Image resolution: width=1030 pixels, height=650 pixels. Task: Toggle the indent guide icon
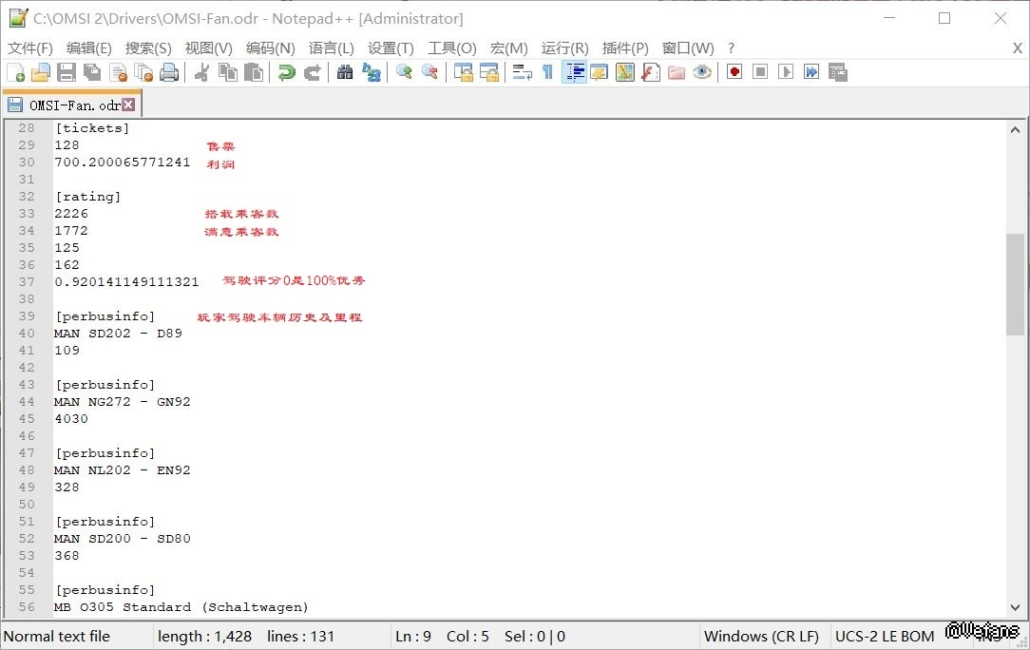click(x=574, y=72)
